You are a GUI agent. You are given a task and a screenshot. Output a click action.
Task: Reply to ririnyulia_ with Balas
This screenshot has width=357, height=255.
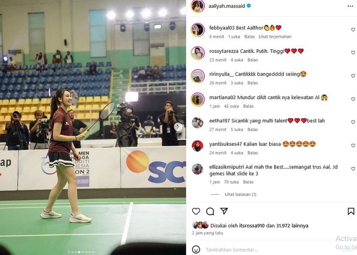tap(252, 83)
